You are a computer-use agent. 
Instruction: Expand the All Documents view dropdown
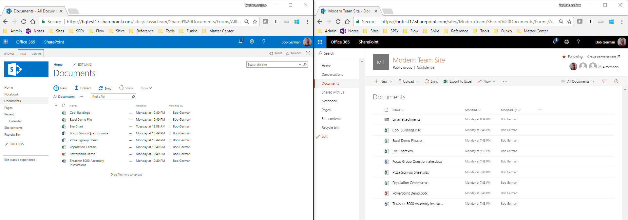[x=578, y=81]
